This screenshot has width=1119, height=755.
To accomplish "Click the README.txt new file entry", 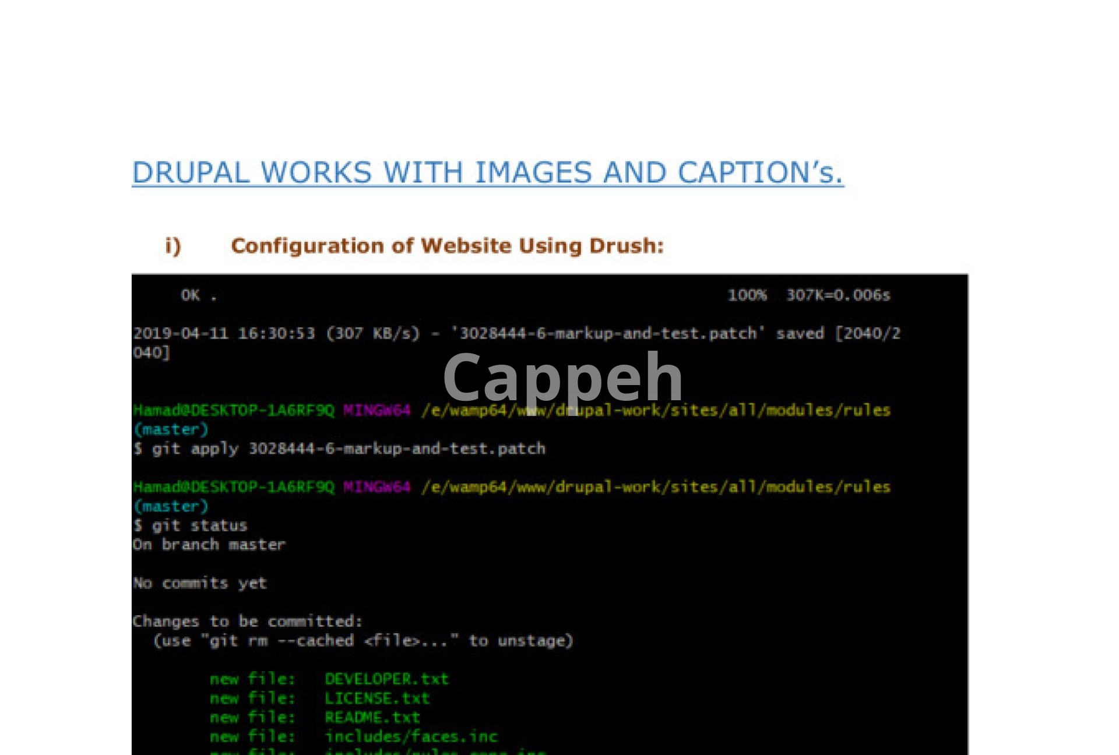I will click(x=372, y=718).
